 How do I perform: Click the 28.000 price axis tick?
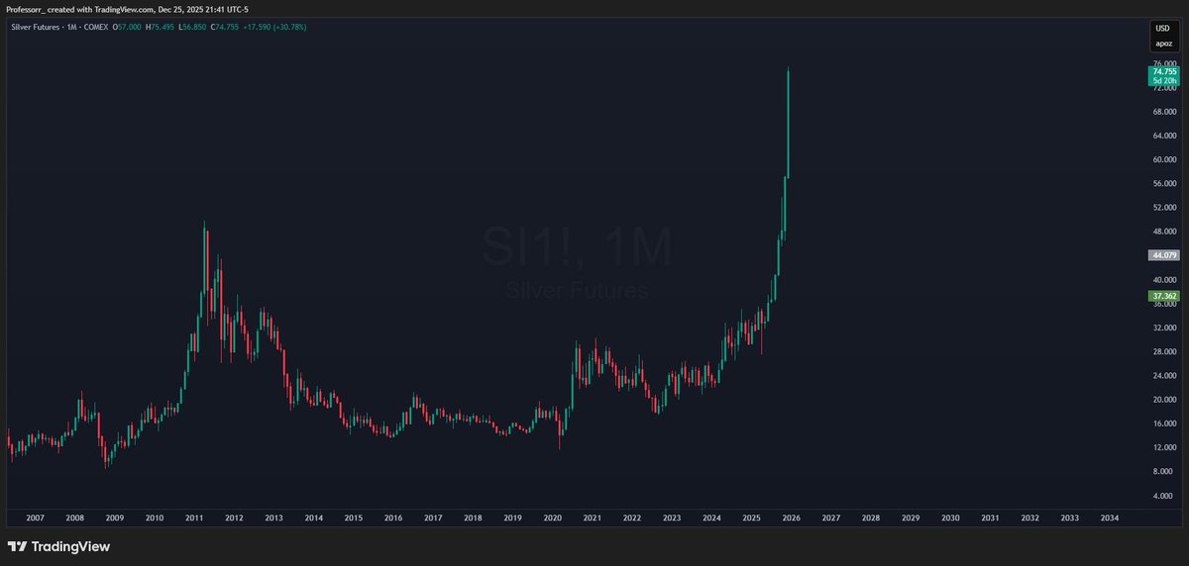coord(1163,352)
